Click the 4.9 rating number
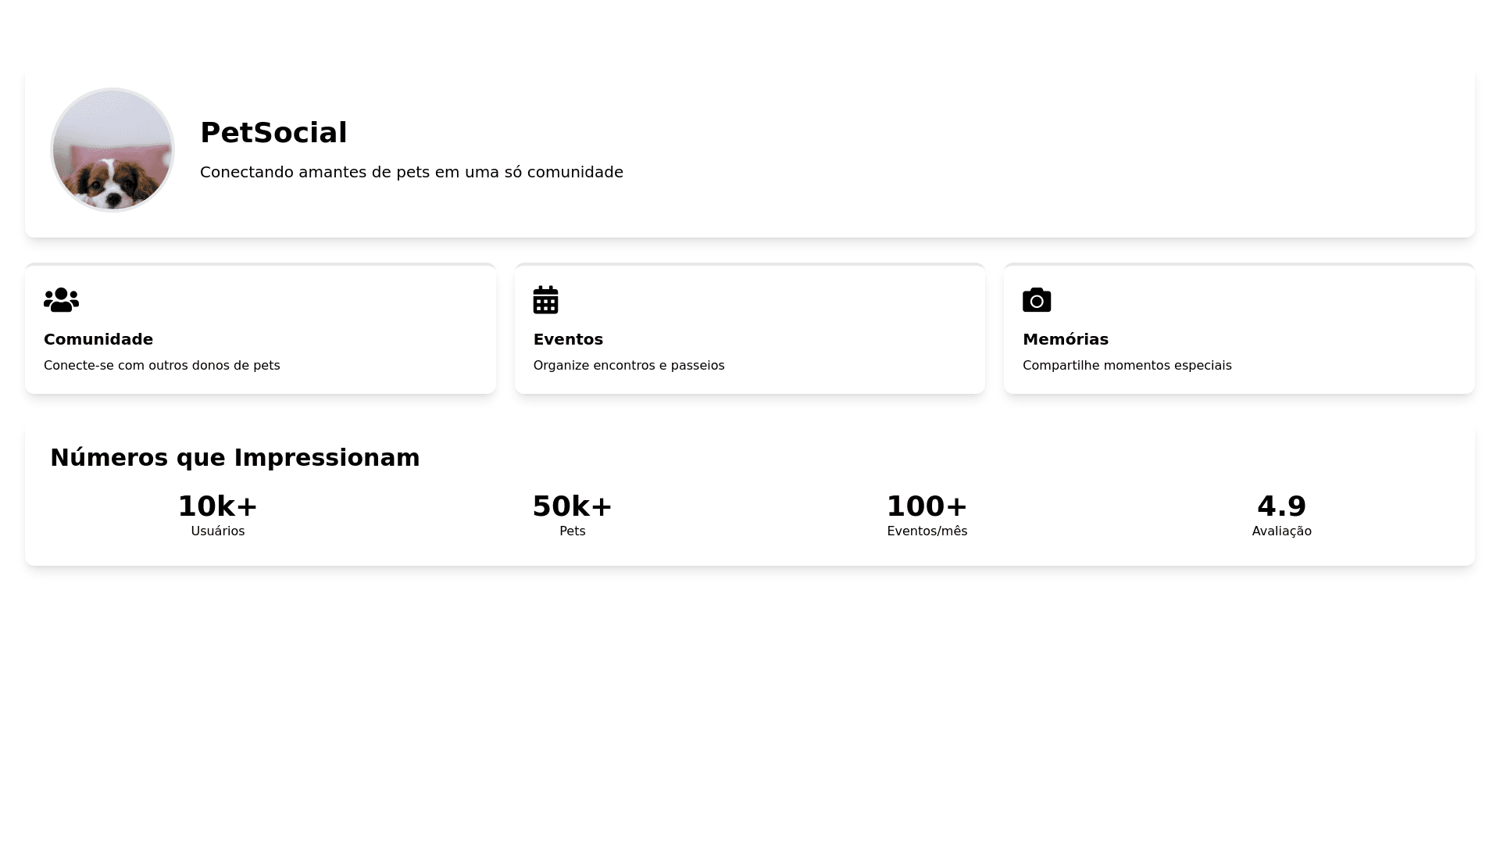 tap(1281, 506)
